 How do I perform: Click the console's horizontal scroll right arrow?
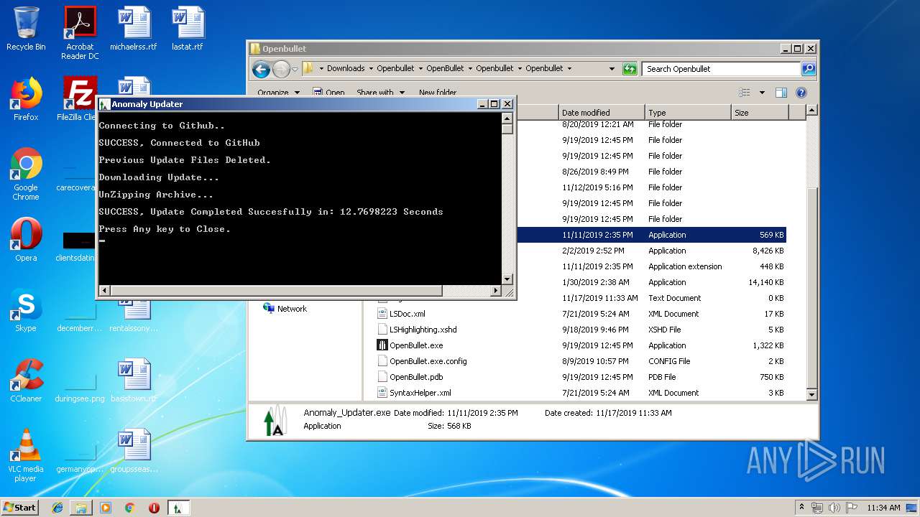(x=495, y=291)
